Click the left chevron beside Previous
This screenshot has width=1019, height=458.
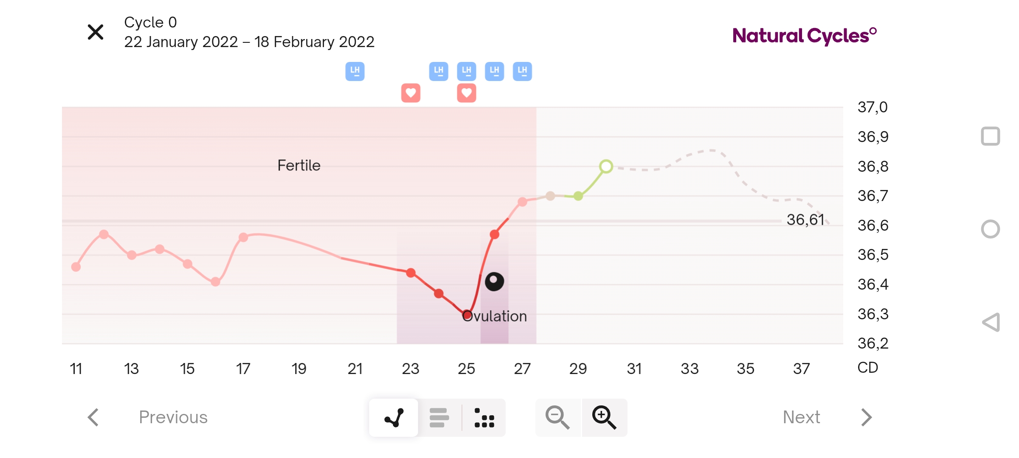click(x=93, y=417)
